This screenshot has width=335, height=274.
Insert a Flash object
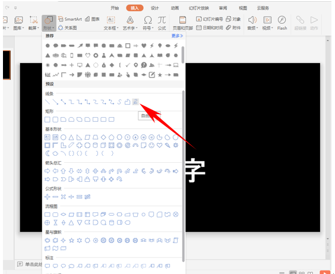[x=282, y=23]
